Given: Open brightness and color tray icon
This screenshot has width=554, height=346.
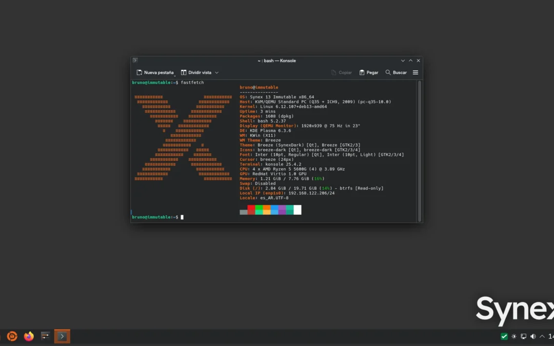Looking at the screenshot, I should pos(513,336).
